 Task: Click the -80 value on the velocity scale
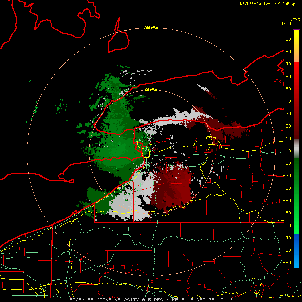click(x=287, y=250)
